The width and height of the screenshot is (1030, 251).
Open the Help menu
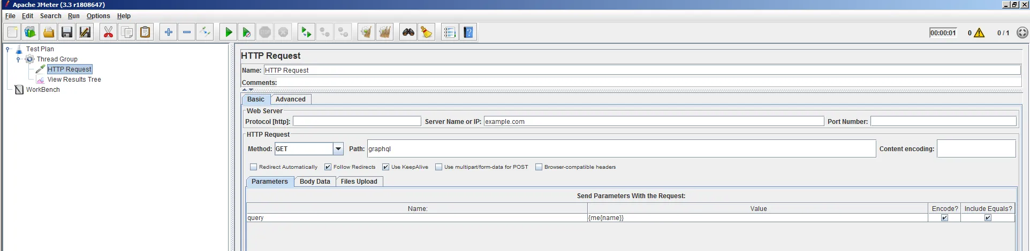[x=124, y=16]
